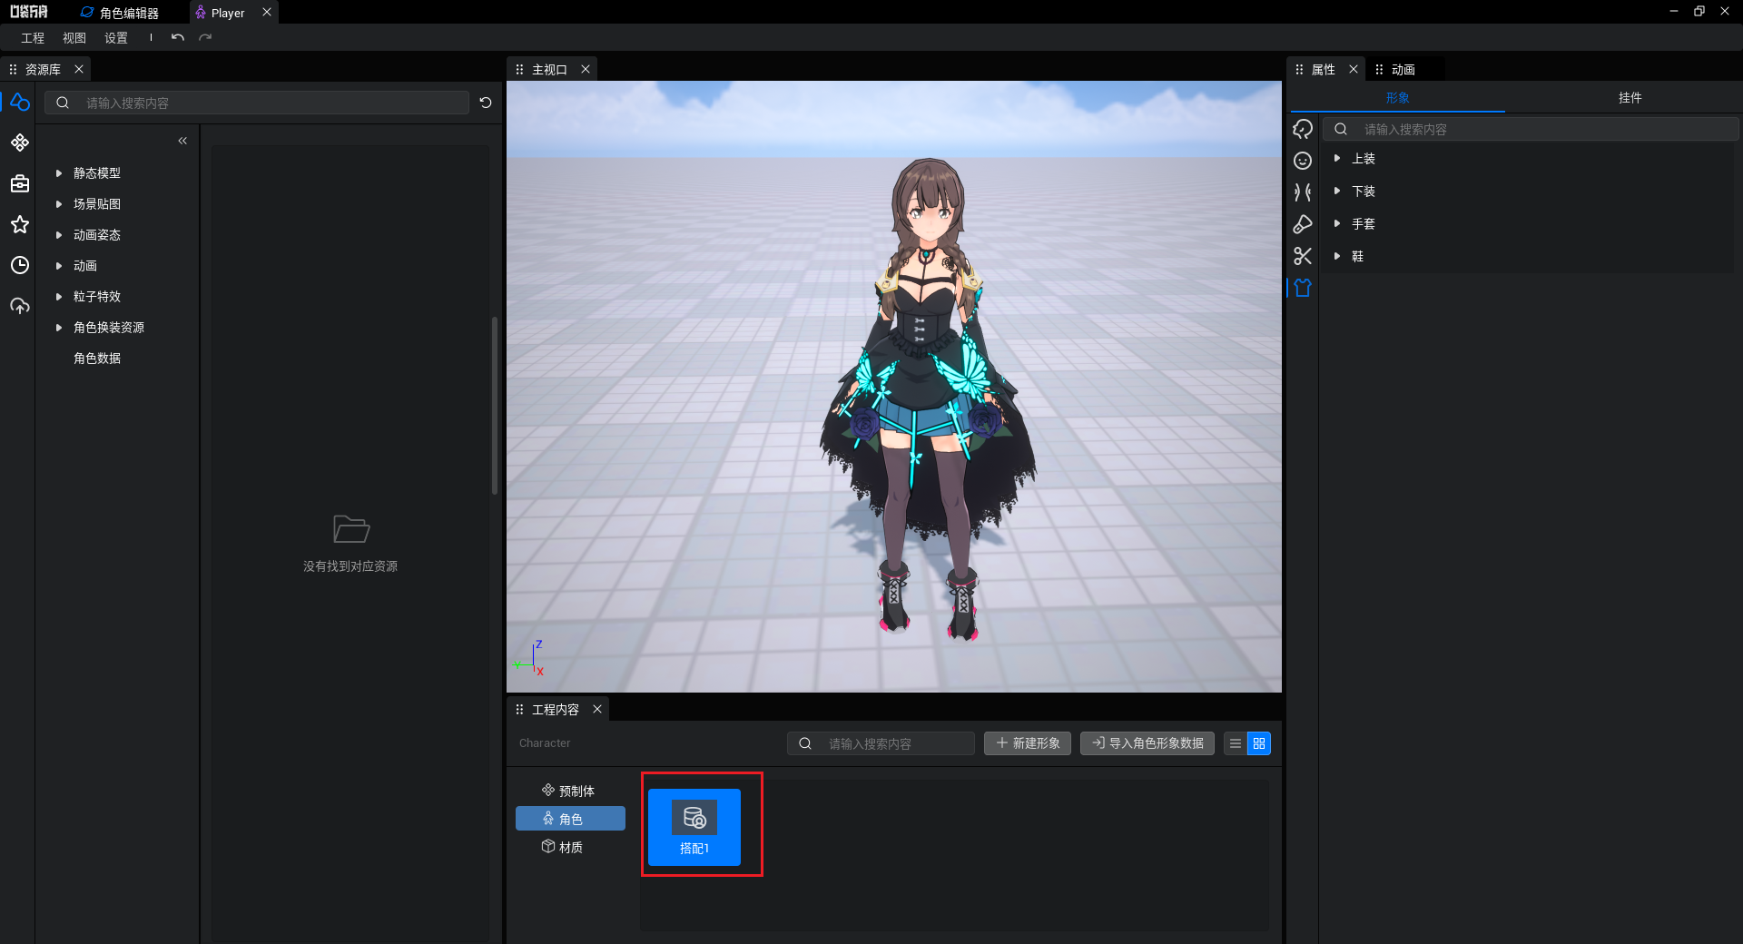The image size is (1743, 944).
Task: Select the scissors icon in properties
Action: (x=1303, y=256)
